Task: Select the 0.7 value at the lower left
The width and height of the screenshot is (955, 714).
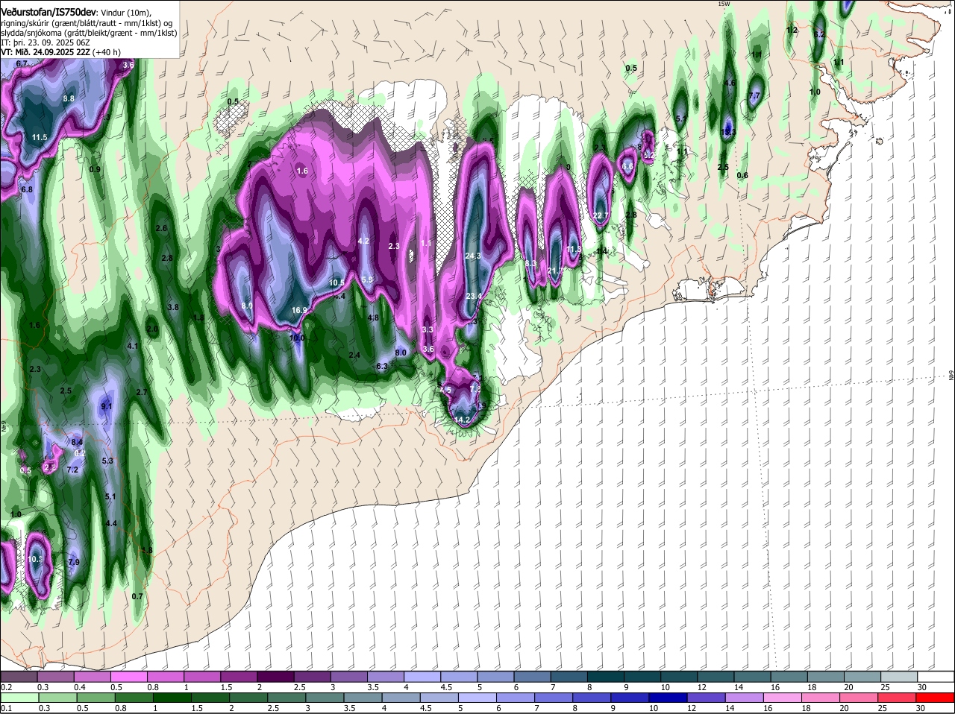Action: click(x=137, y=596)
